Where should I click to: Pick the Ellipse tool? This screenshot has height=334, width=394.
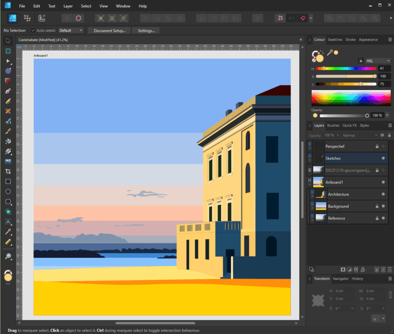[x=8, y=191]
